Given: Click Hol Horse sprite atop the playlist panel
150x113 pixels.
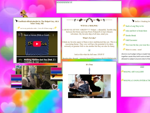Looking at the screenshot, I should click(x=24, y=14).
